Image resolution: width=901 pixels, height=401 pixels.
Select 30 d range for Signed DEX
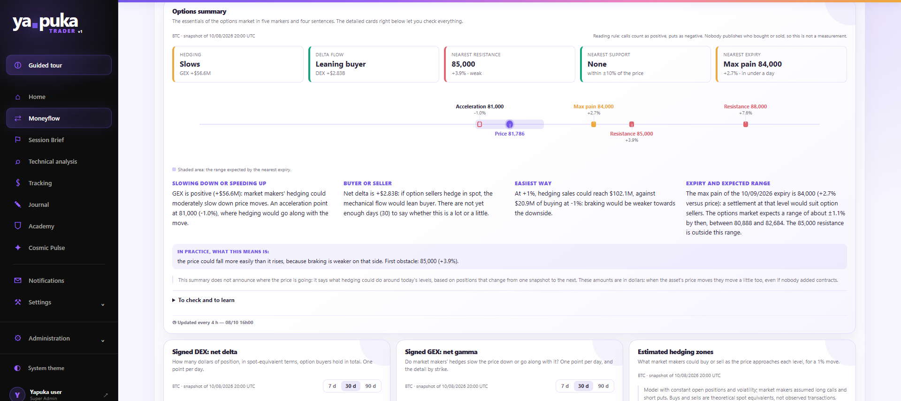point(351,386)
